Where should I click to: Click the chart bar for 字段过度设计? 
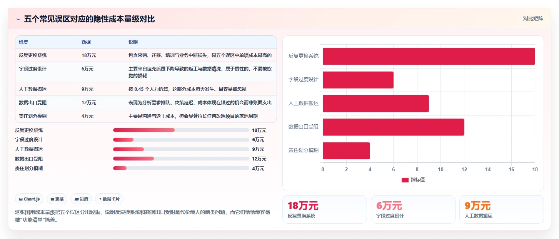[358, 80]
